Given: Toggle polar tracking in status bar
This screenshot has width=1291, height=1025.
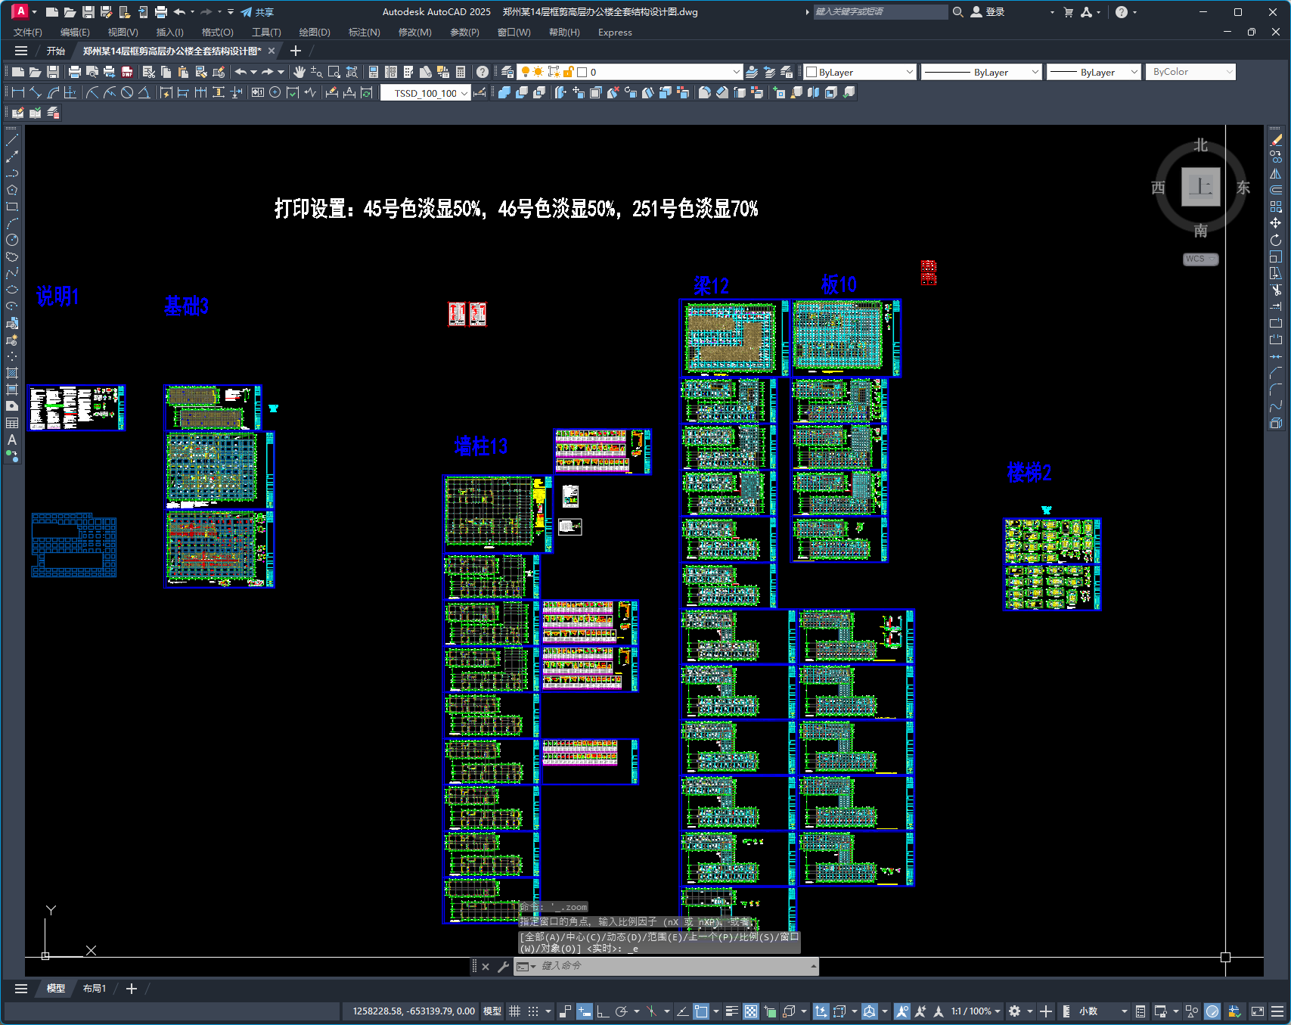Looking at the screenshot, I should [x=622, y=1011].
